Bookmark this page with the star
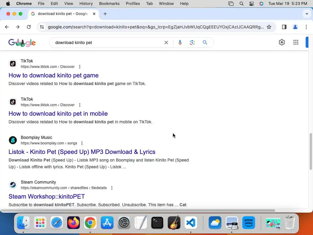This screenshot has height=235, width=313. (269, 27)
